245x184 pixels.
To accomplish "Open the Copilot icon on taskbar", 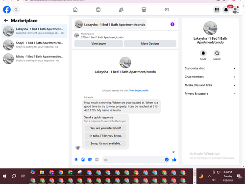I will [33, 172].
